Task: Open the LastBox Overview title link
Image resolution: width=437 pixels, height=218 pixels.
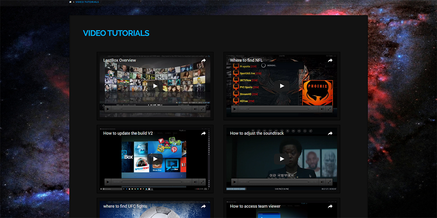Action: (119, 60)
